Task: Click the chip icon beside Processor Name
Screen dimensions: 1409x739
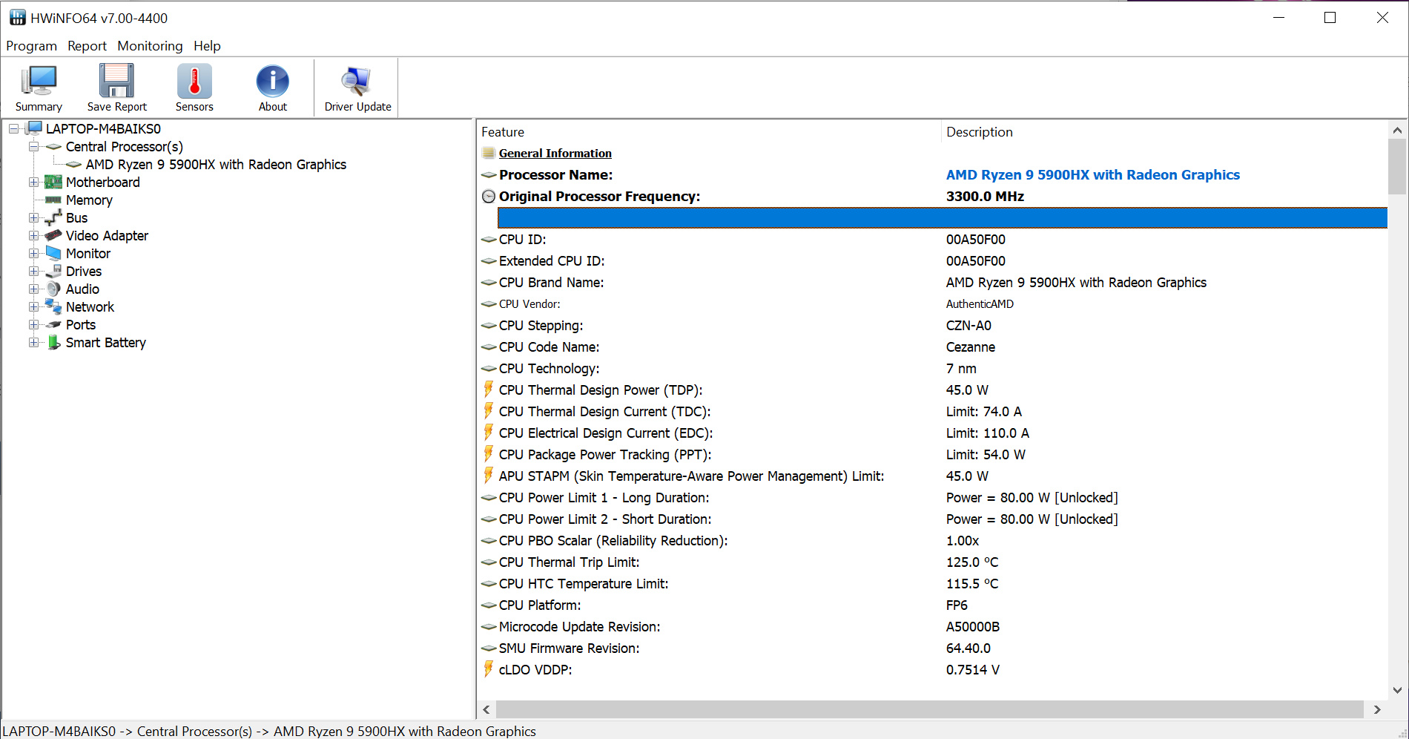Action: pos(489,175)
